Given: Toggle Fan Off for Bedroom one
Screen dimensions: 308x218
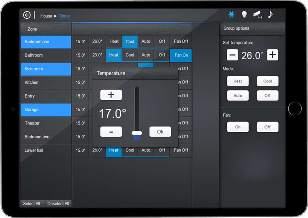Looking at the screenshot, I should coord(181,41).
